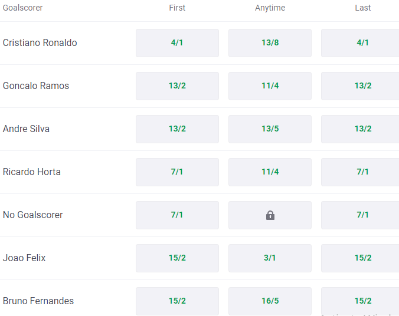The width and height of the screenshot is (399, 316).
Task: Select Joao Felix Anytime 3/1 odds
Action: coord(270,258)
